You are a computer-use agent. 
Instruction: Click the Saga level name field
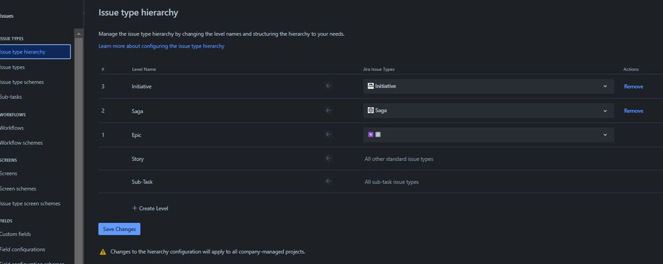[137, 111]
